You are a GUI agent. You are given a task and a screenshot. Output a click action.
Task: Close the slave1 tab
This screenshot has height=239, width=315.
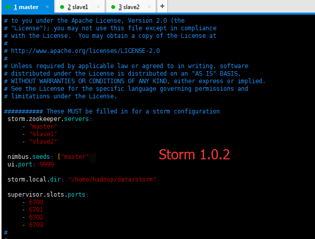click(x=98, y=7)
